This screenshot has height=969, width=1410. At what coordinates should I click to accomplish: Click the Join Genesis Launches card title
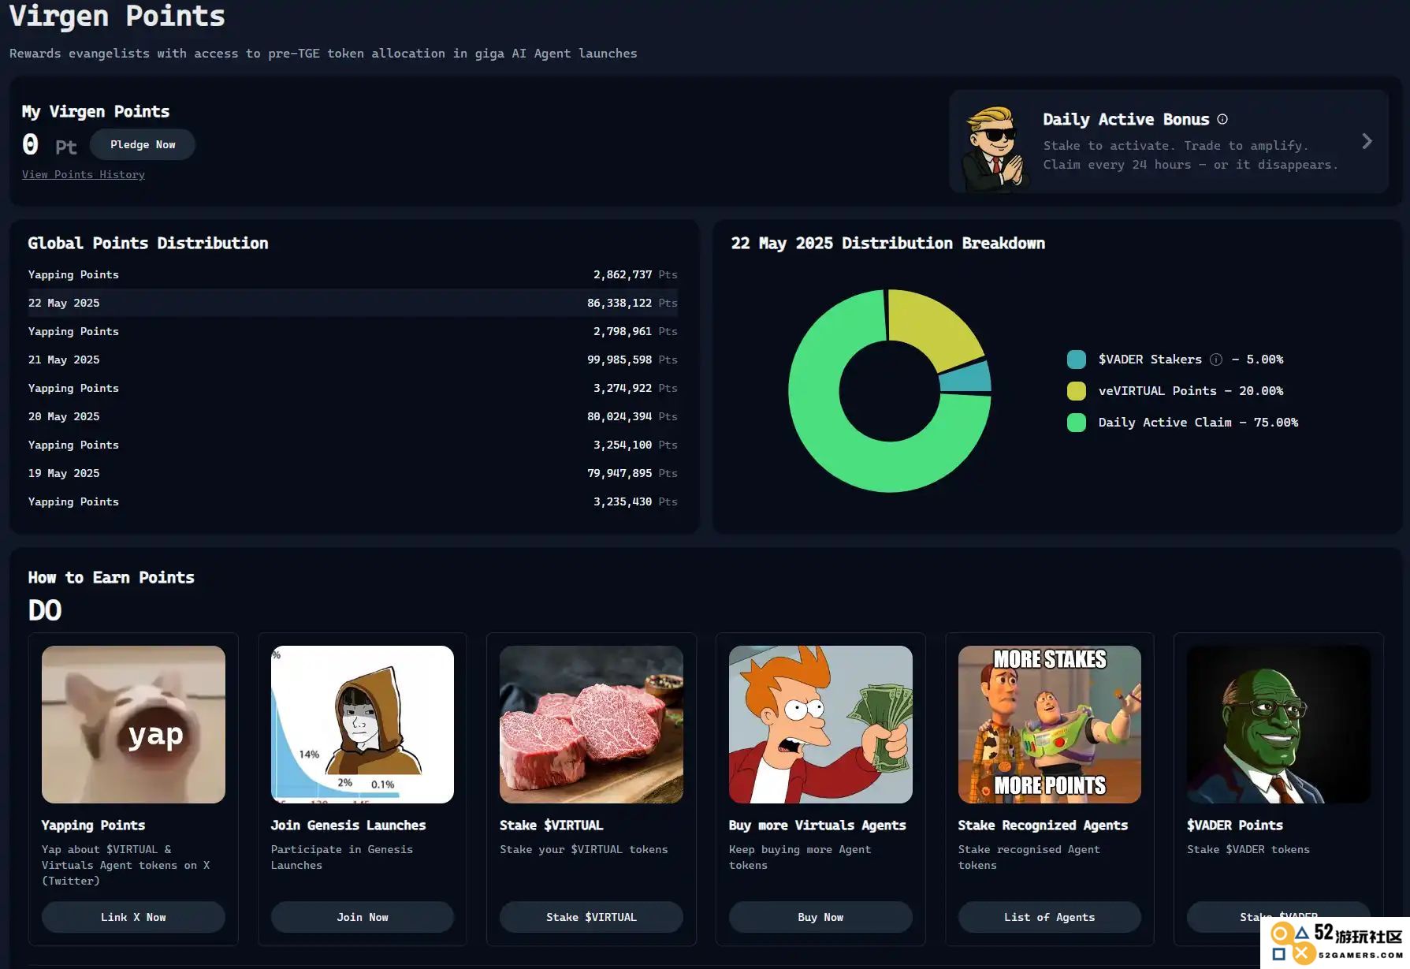click(x=348, y=826)
